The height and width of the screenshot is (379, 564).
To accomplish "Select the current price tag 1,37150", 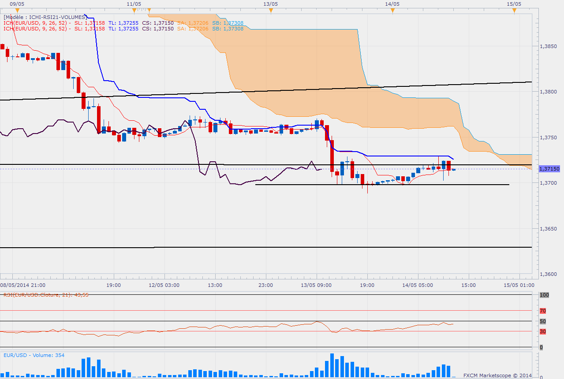I will (549, 169).
